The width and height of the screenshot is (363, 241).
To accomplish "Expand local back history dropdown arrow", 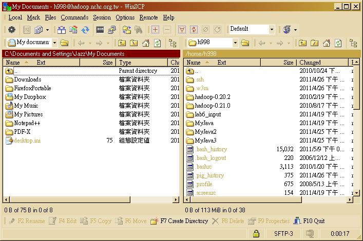I will point(90,43).
